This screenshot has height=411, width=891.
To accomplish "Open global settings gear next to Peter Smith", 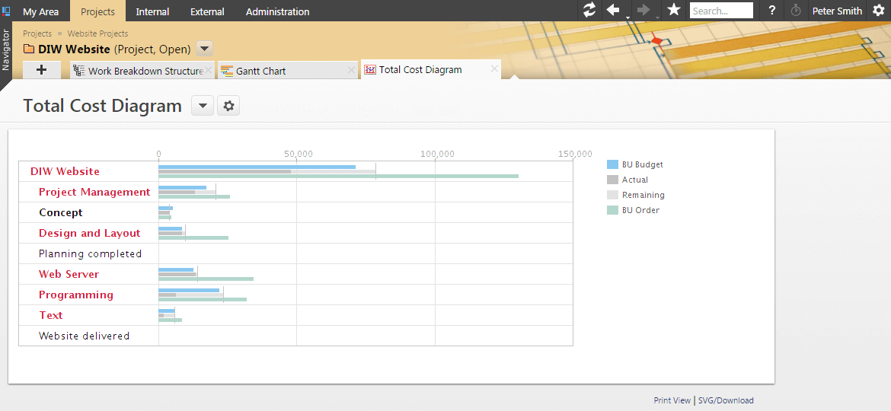I will tap(879, 10).
